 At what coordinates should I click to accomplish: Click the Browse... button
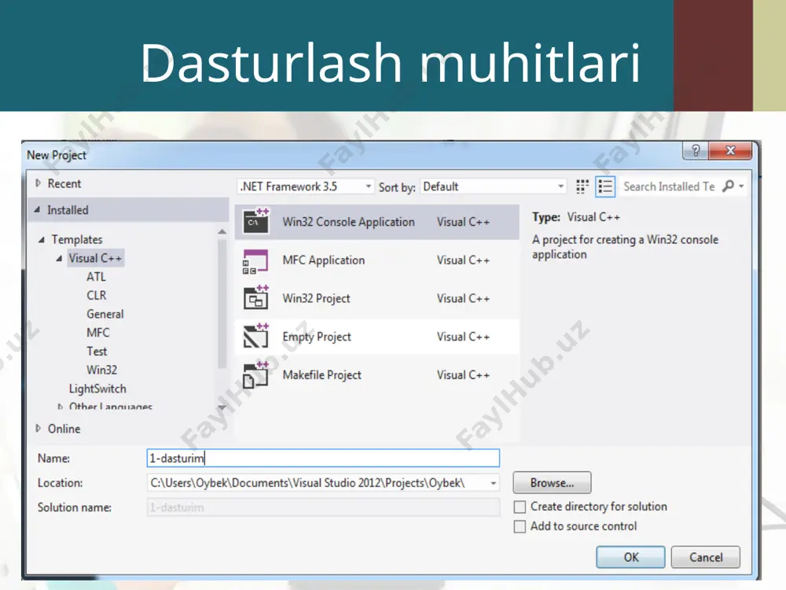coord(552,483)
